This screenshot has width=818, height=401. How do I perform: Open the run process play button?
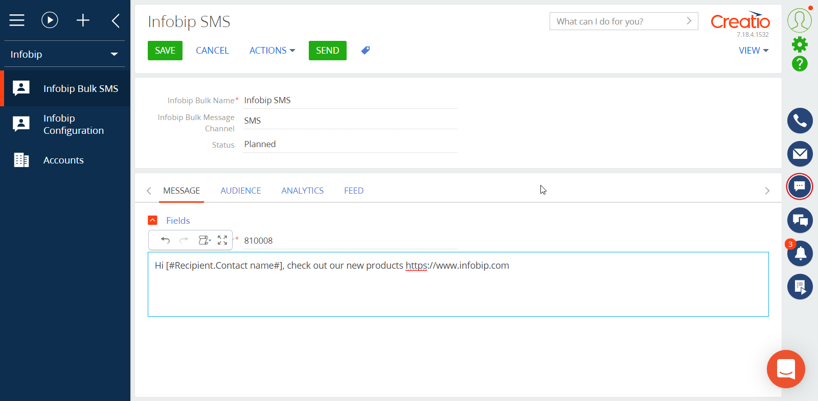pyautogui.click(x=50, y=20)
